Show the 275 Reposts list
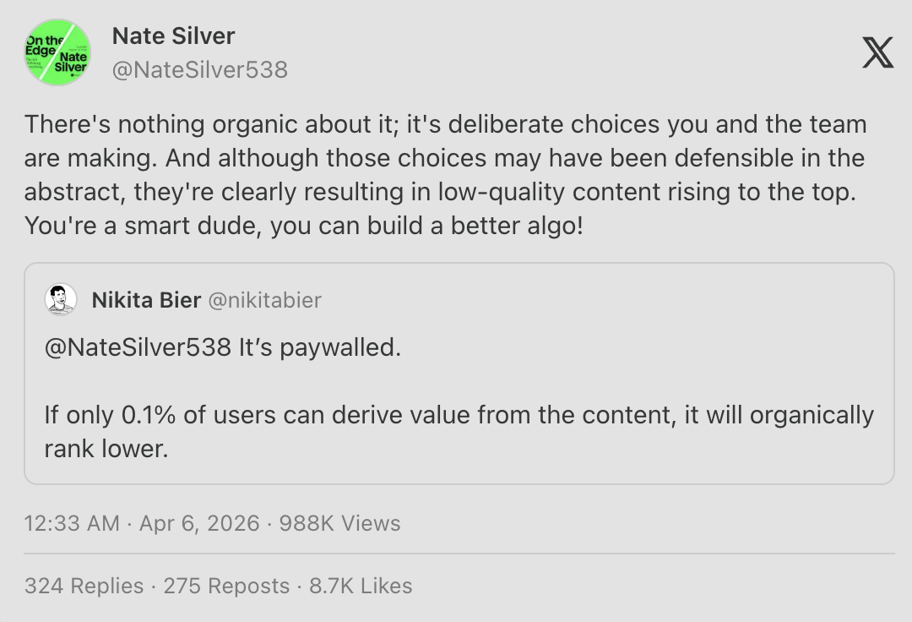The height and width of the screenshot is (622, 912). [x=226, y=586]
